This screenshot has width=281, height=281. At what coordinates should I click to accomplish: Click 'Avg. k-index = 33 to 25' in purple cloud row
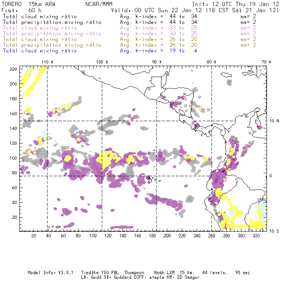[x=159, y=28]
